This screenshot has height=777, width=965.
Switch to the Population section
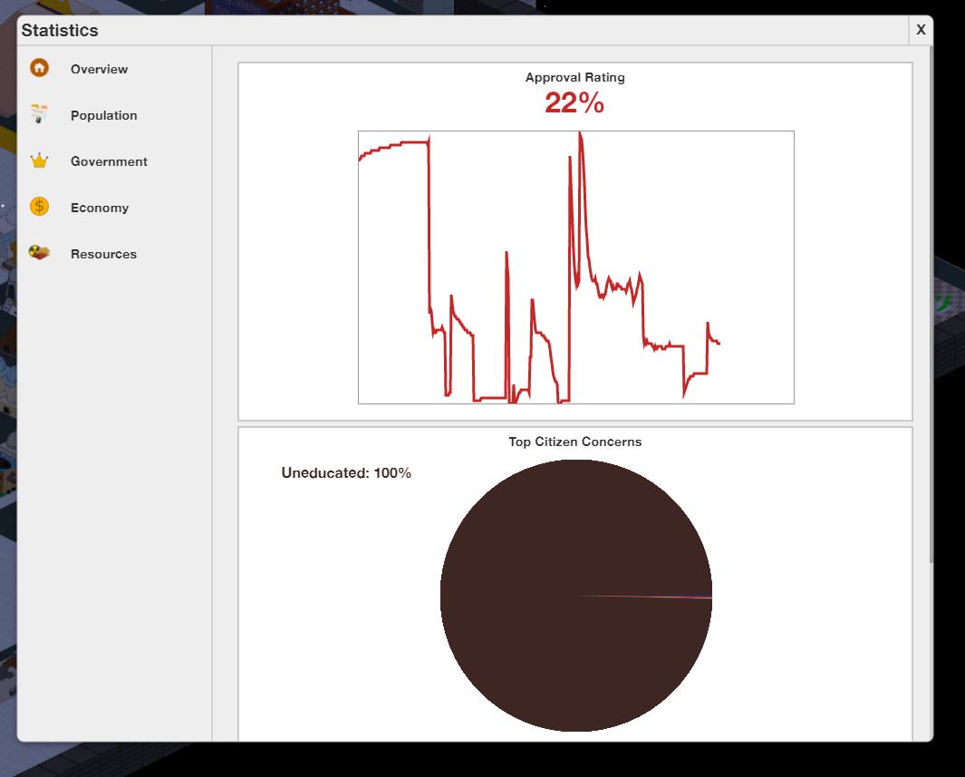[103, 115]
